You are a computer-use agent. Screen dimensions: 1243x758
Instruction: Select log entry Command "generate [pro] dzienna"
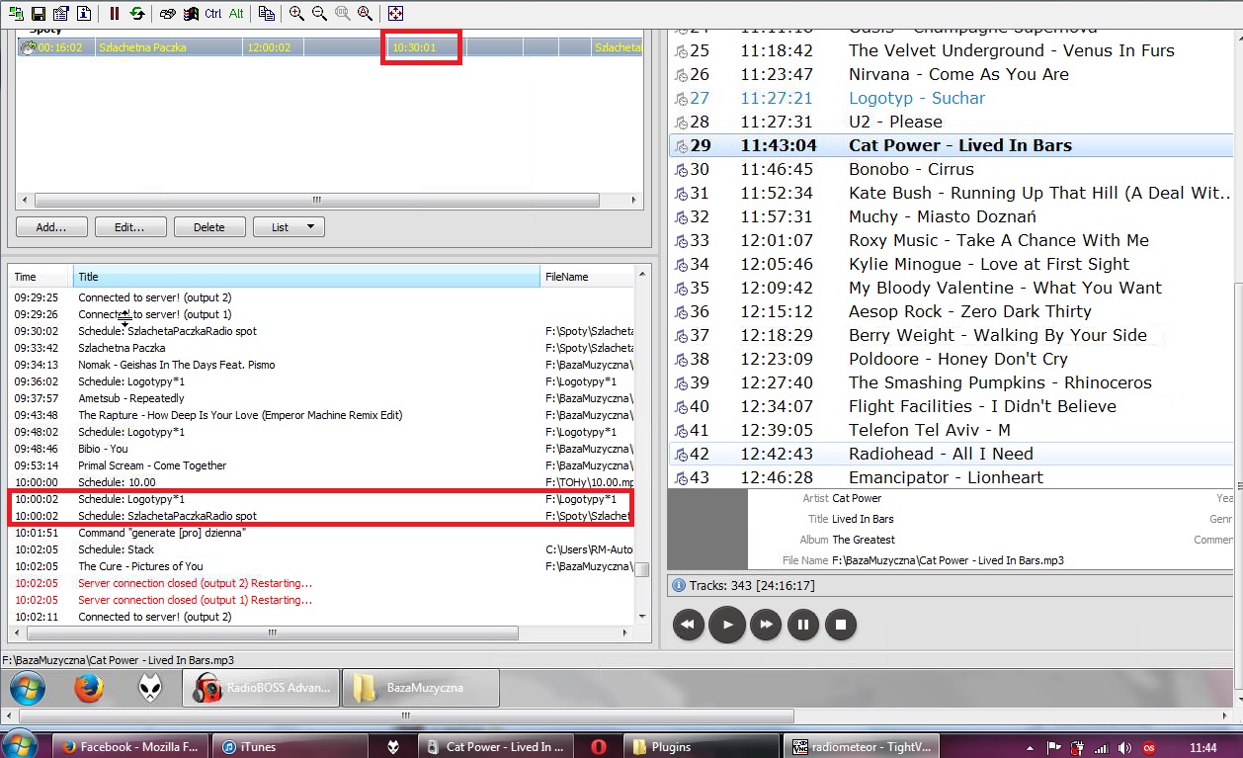click(322, 533)
